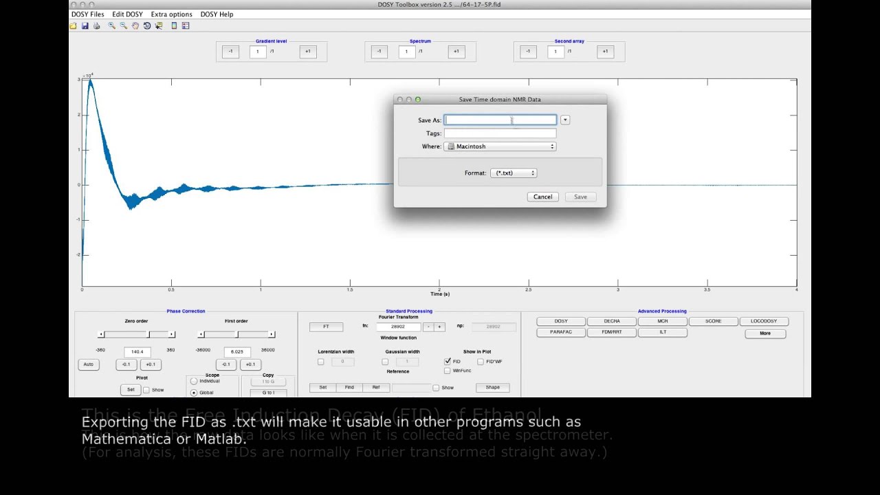Toggle the Reference Show checkbox

436,388
